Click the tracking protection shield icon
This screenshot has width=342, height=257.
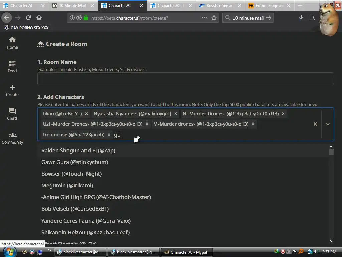point(79,18)
